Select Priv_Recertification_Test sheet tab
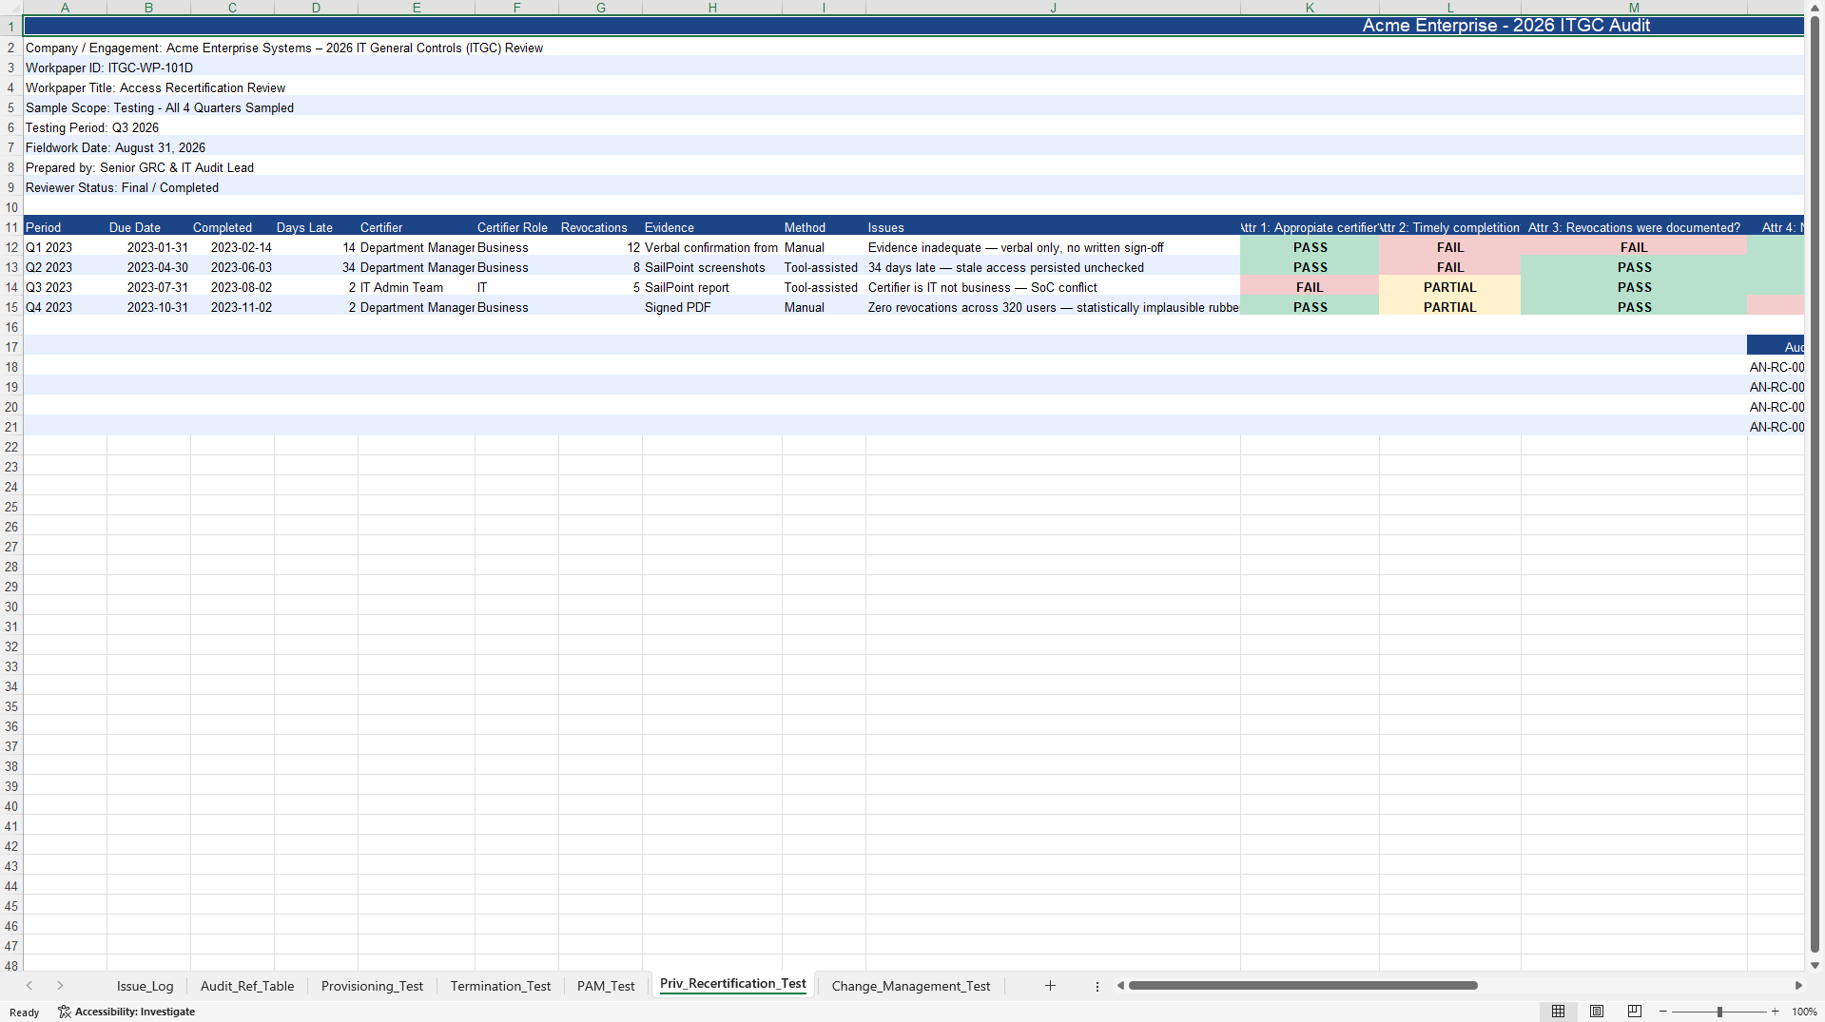1825x1022 pixels. pos(732,984)
